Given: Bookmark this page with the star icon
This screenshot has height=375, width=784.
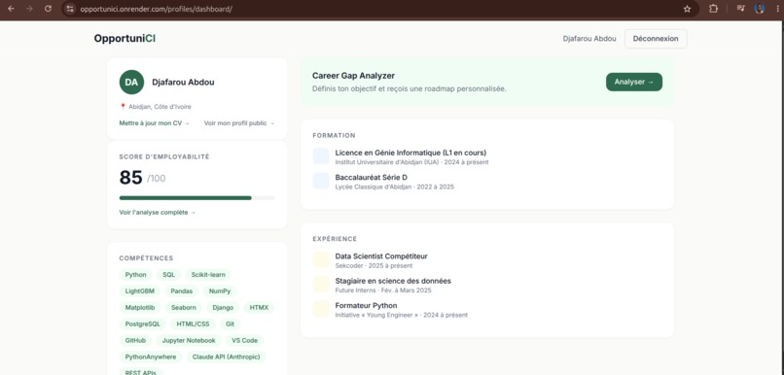Looking at the screenshot, I should pos(687,9).
